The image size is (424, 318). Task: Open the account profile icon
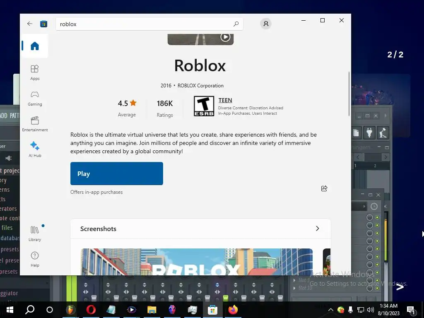coord(266,24)
